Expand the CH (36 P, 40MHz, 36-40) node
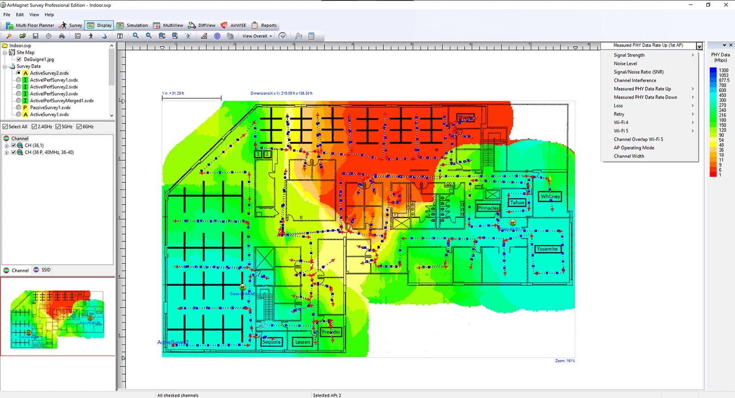The image size is (735, 398). click(x=7, y=152)
